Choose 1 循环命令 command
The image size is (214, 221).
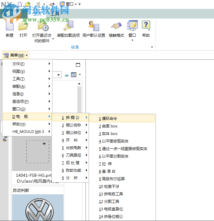(122, 119)
